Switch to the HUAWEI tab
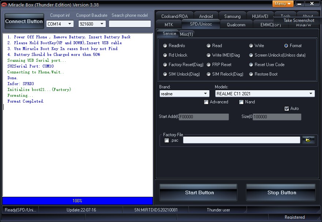322x222 pixels. 260,16
